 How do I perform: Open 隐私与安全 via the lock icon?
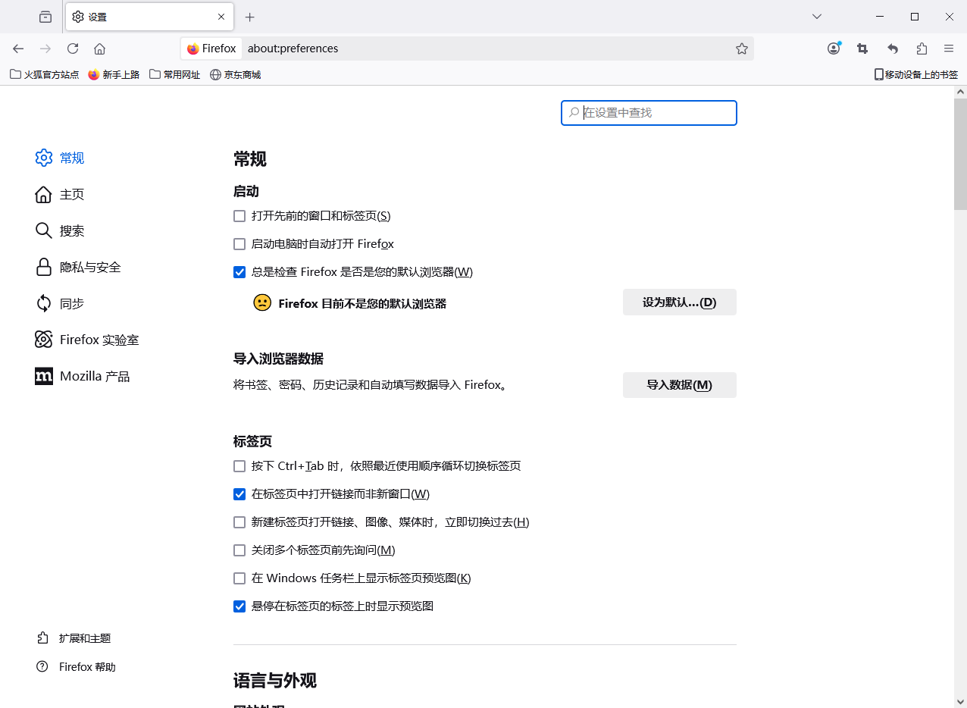pyautogui.click(x=44, y=267)
